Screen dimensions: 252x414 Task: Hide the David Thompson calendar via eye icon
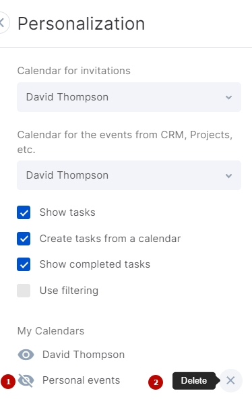pyautogui.click(x=26, y=355)
